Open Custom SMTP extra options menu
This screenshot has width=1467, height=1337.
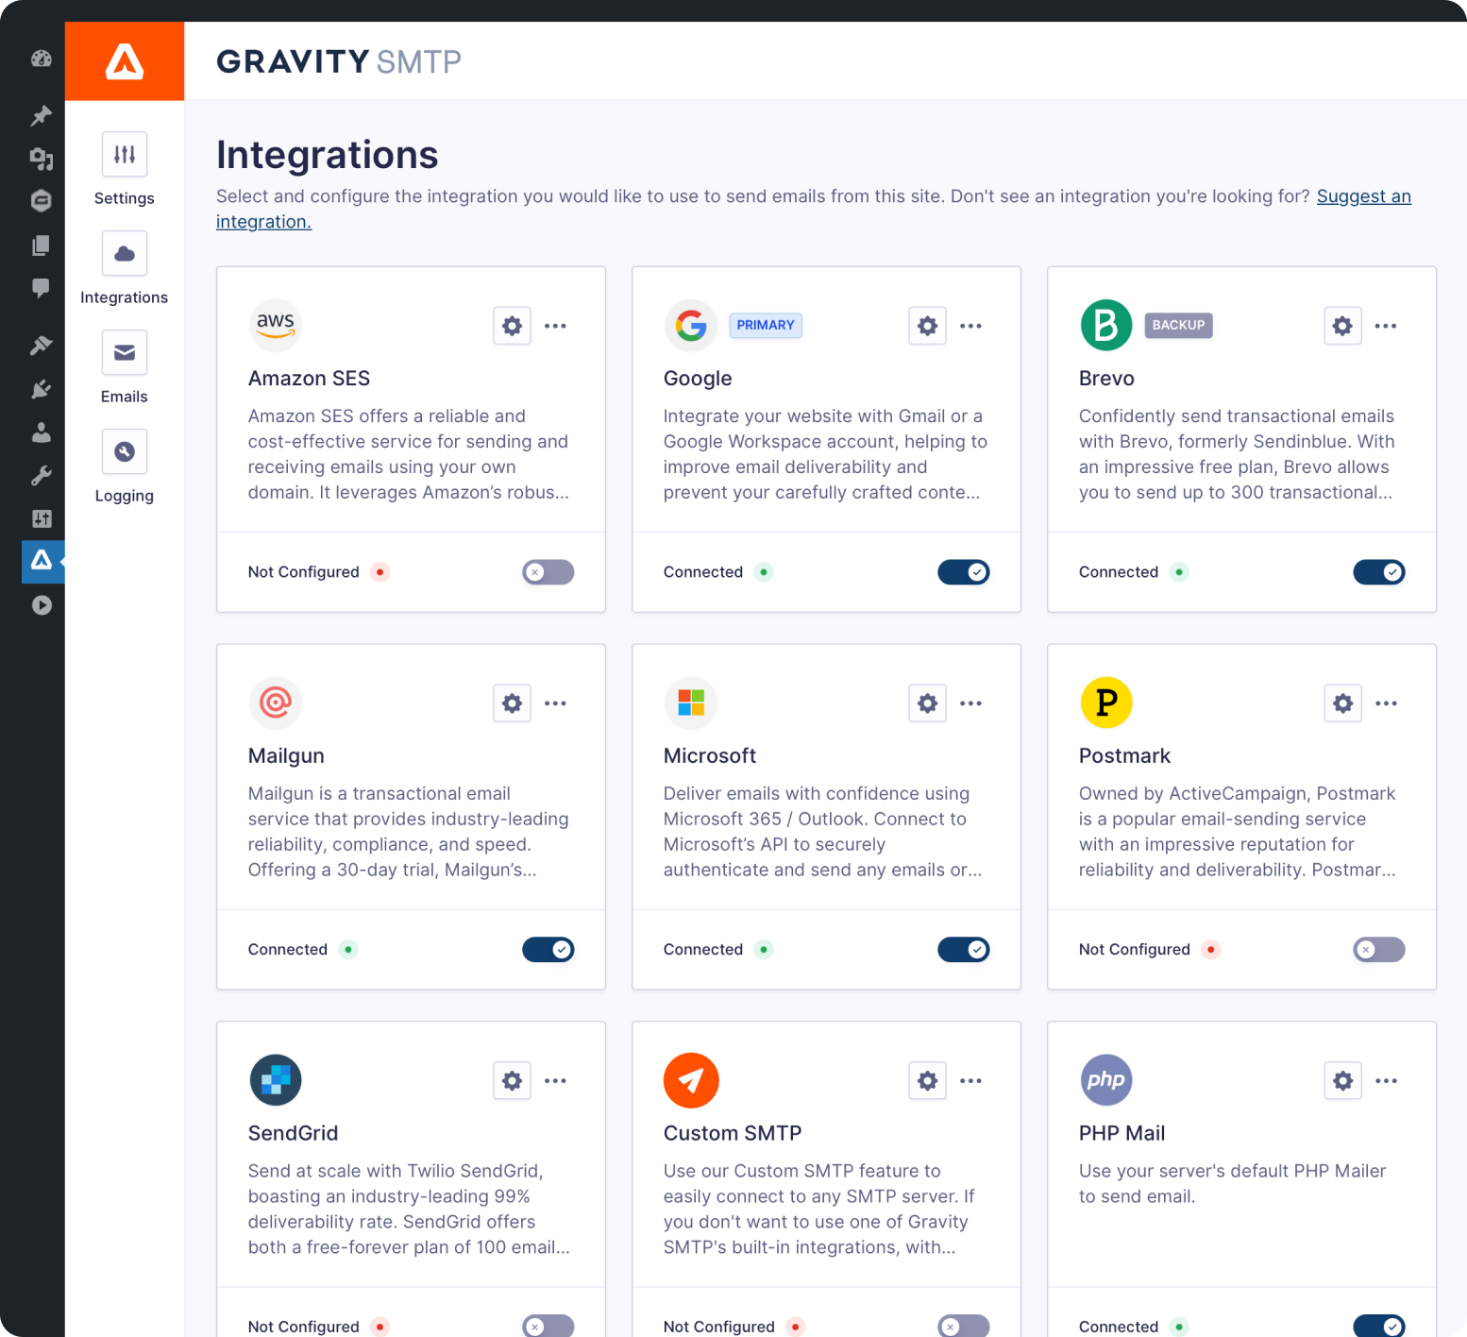click(970, 1080)
